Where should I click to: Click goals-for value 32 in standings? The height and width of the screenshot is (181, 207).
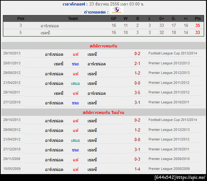coord(161,32)
